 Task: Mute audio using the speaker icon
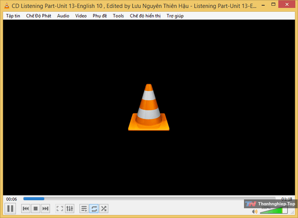tap(255, 211)
